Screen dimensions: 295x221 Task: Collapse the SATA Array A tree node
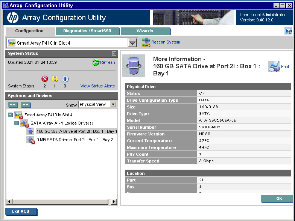[x=17, y=123]
